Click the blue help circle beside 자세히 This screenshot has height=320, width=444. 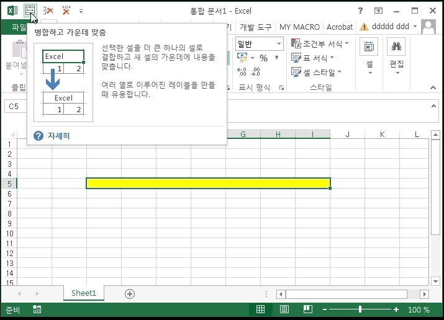(39, 136)
